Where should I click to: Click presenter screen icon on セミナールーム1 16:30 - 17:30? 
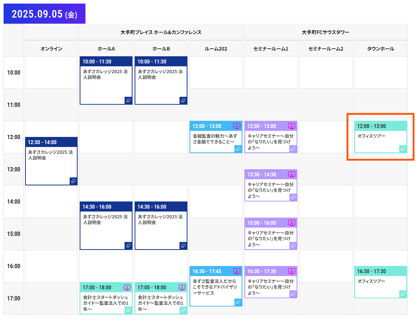coord(292,271)
